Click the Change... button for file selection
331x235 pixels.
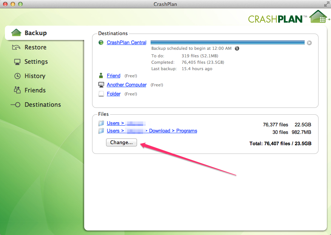tap(122, 142)
